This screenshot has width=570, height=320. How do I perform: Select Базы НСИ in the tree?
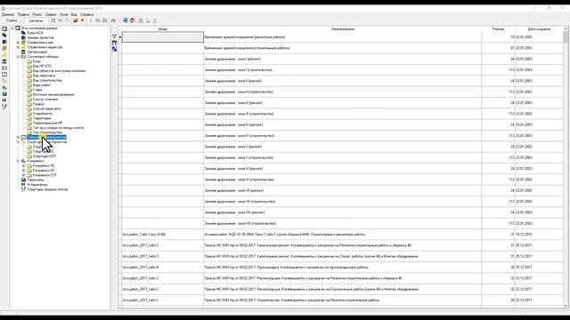pos(35,33)
